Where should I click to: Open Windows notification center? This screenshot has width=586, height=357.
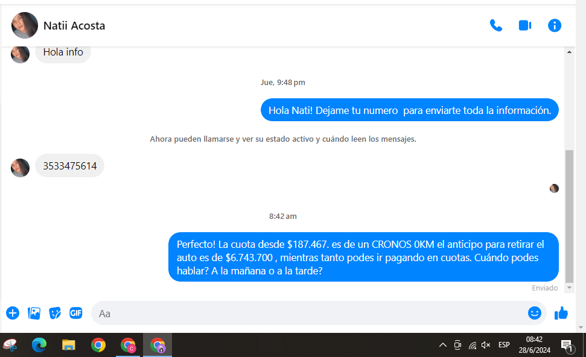click(567, 346)
